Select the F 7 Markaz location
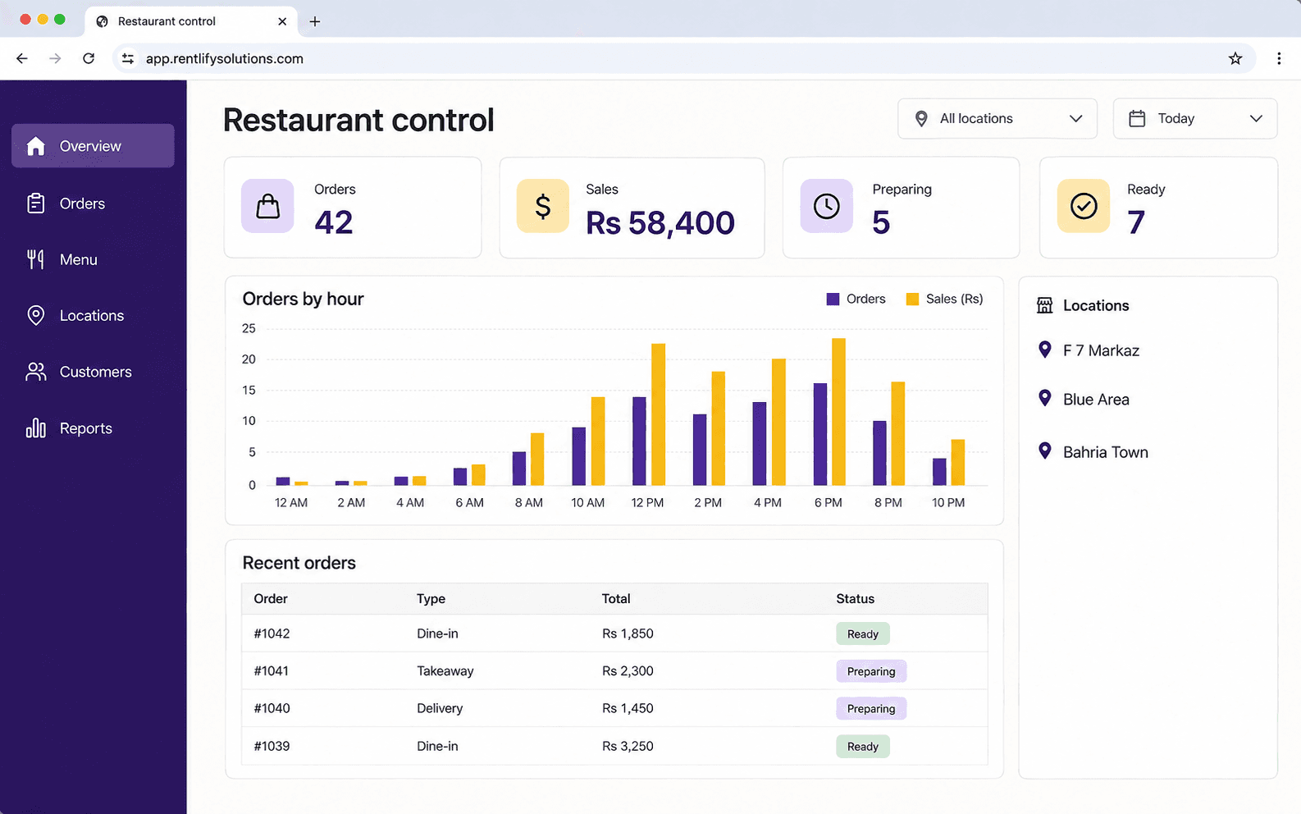 pyautogui.click(x=1101, y=350)
